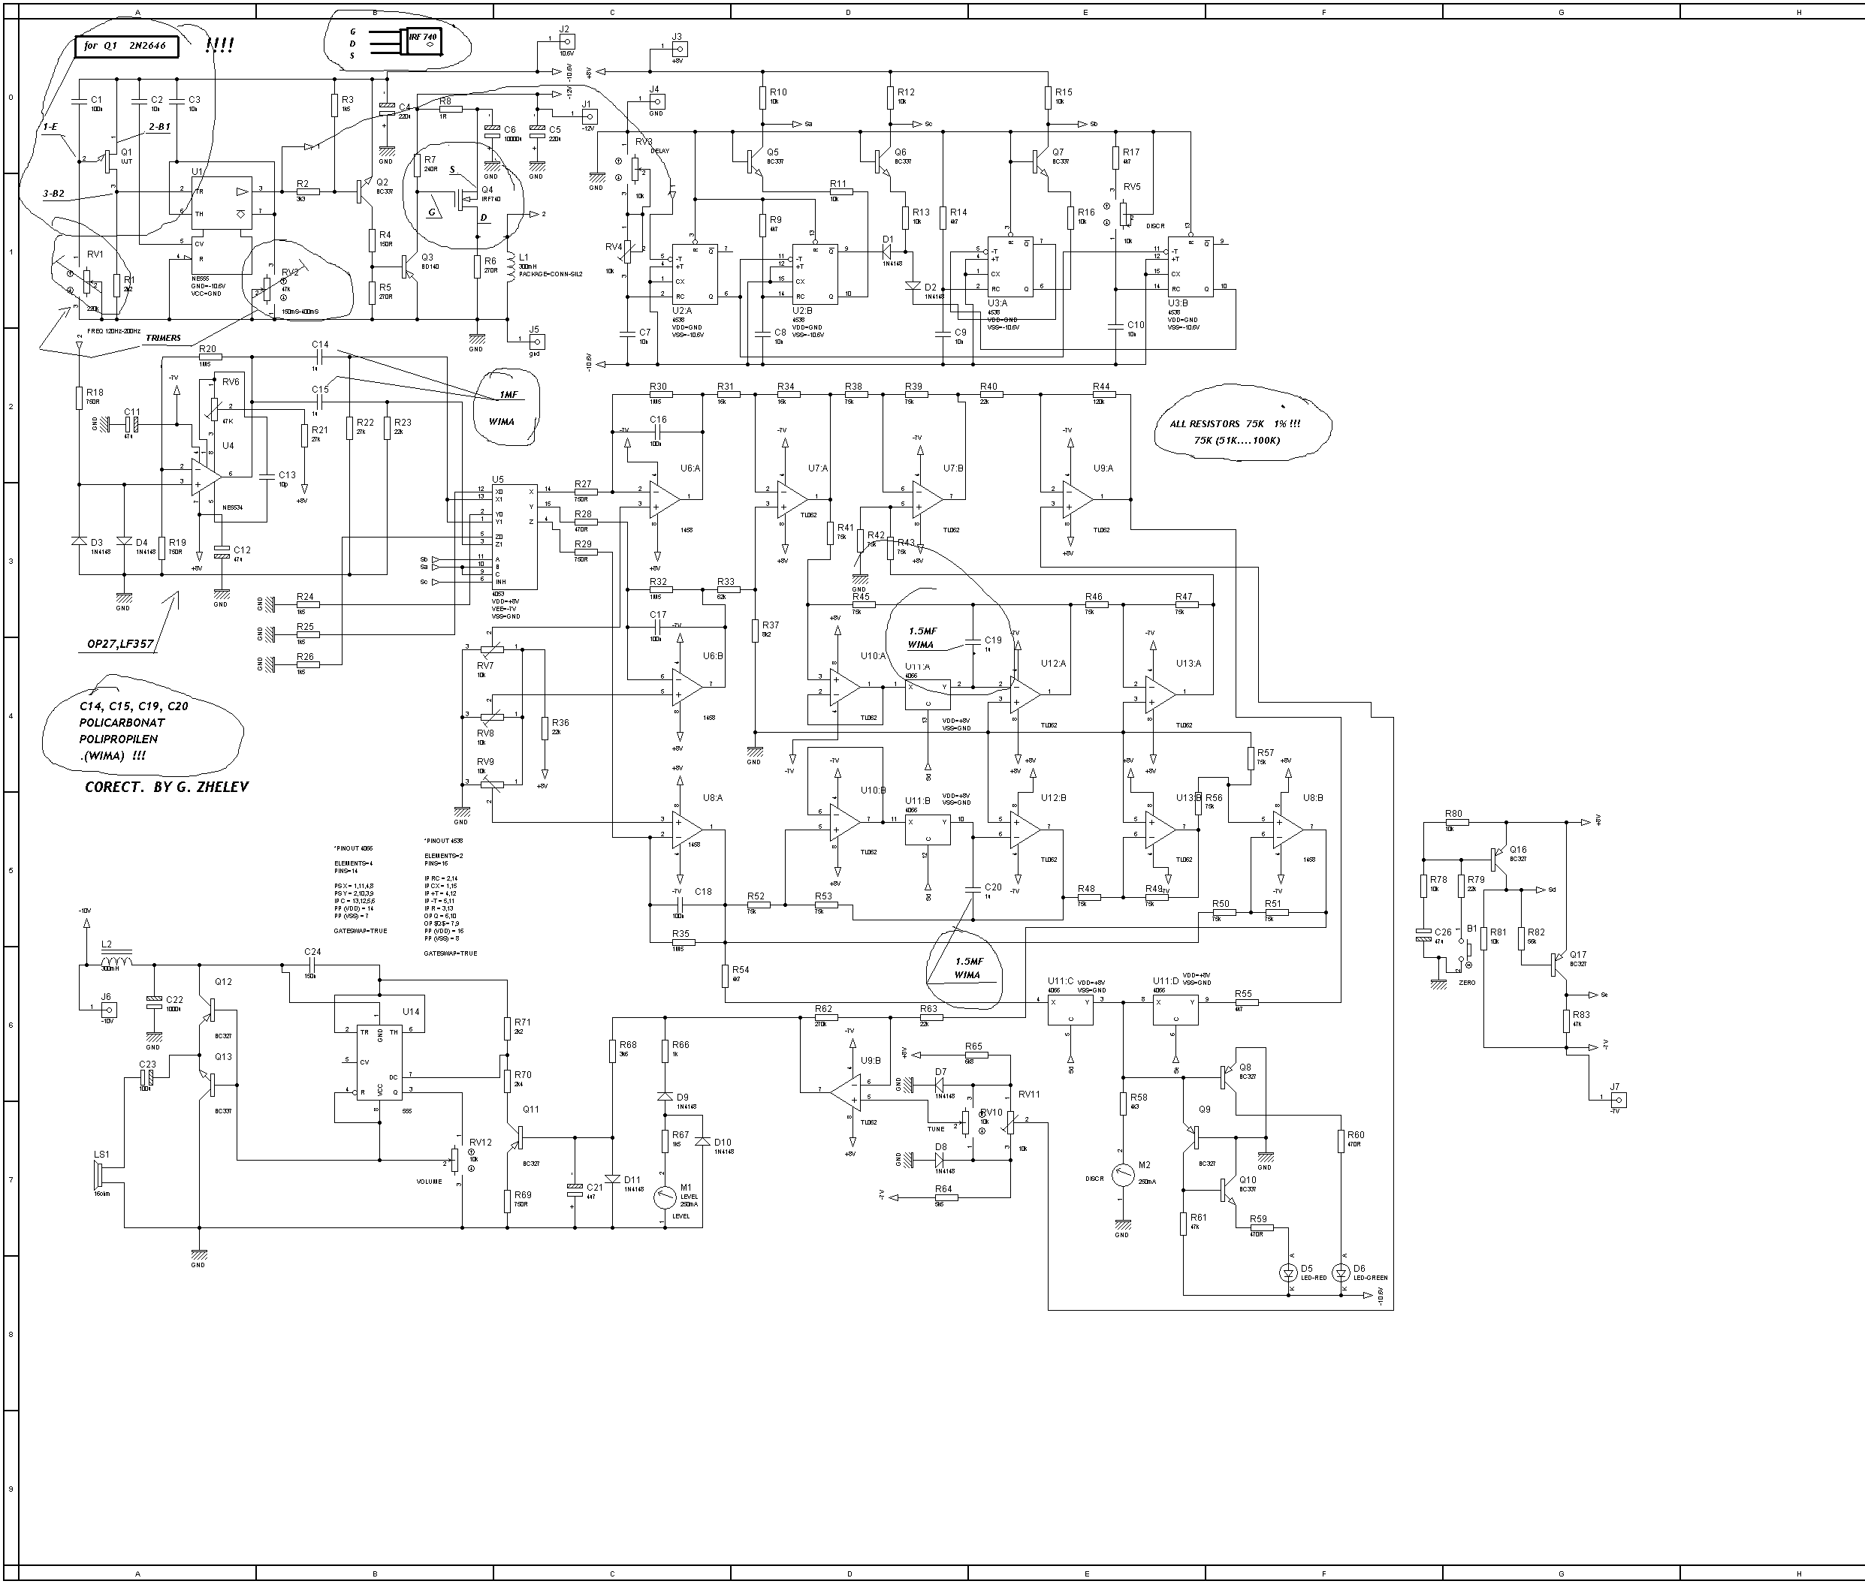Select the RV1 frequency trimmer

88,281
